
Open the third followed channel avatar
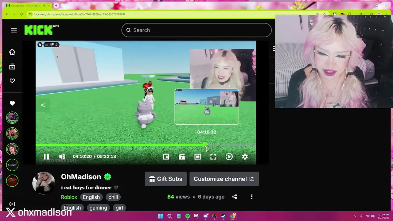point(12,149)
